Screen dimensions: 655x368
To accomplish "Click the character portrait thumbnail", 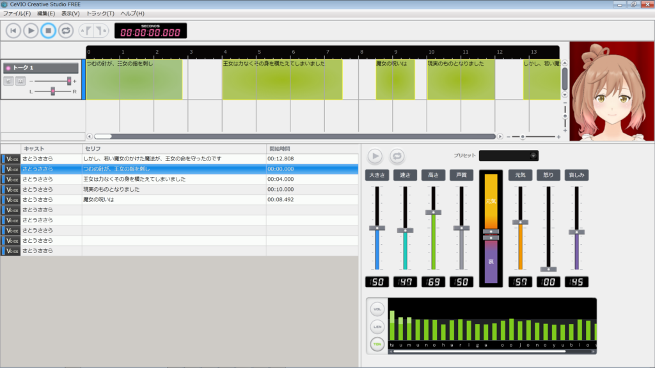I will (x=612, y=91).
